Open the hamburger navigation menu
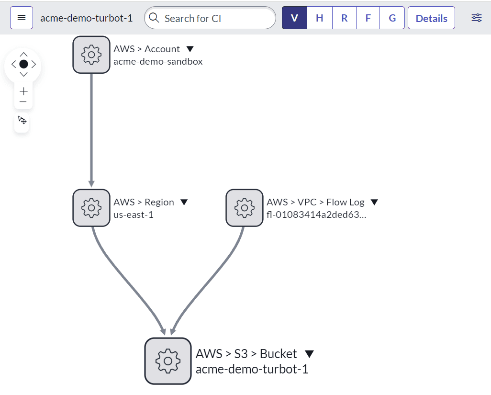Image resolution: width=491 pixels, height=395 pixels. 21,17
